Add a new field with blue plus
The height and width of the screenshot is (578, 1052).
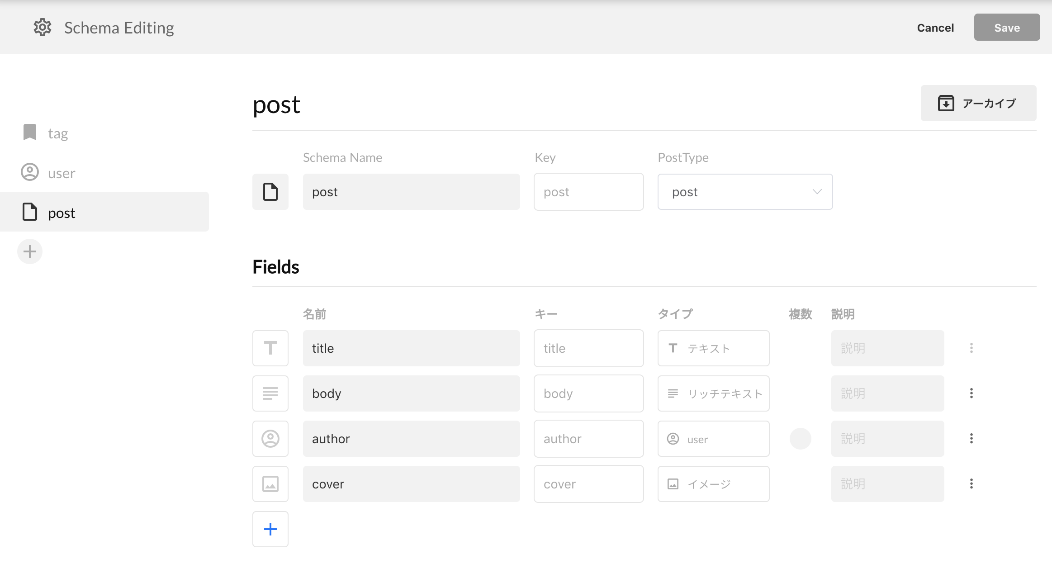(270, 529)
